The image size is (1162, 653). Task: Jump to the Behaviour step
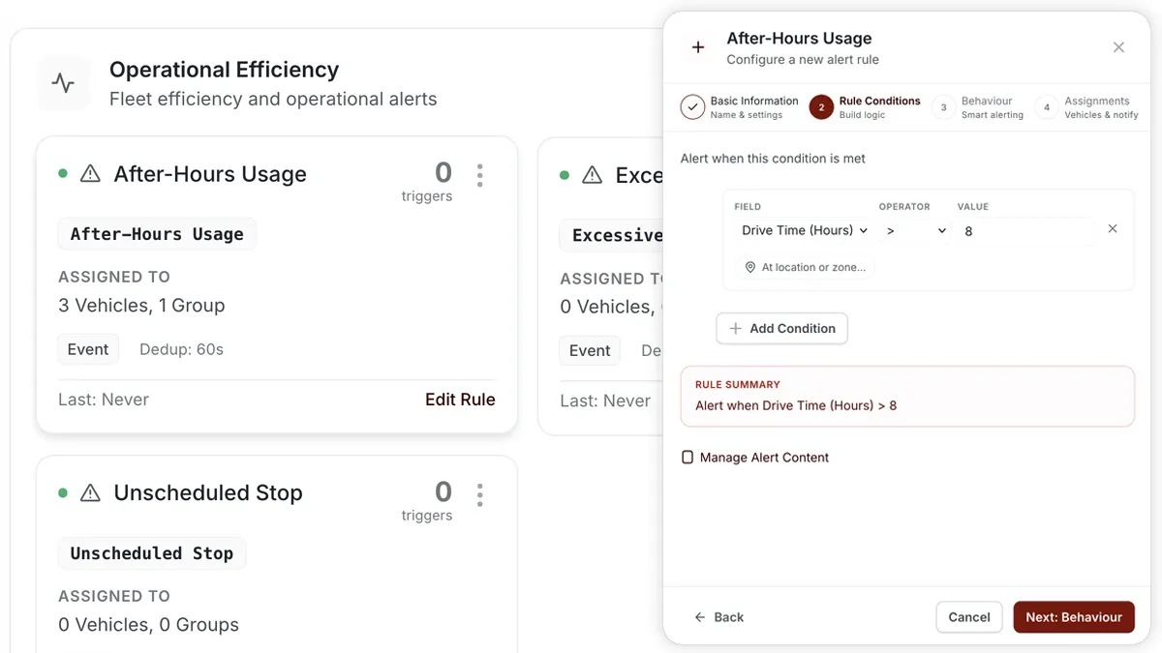[978, 107]
